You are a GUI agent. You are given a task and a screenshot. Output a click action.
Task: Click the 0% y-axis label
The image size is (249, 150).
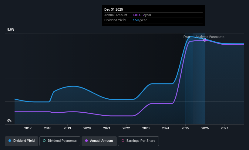point(9,121)
